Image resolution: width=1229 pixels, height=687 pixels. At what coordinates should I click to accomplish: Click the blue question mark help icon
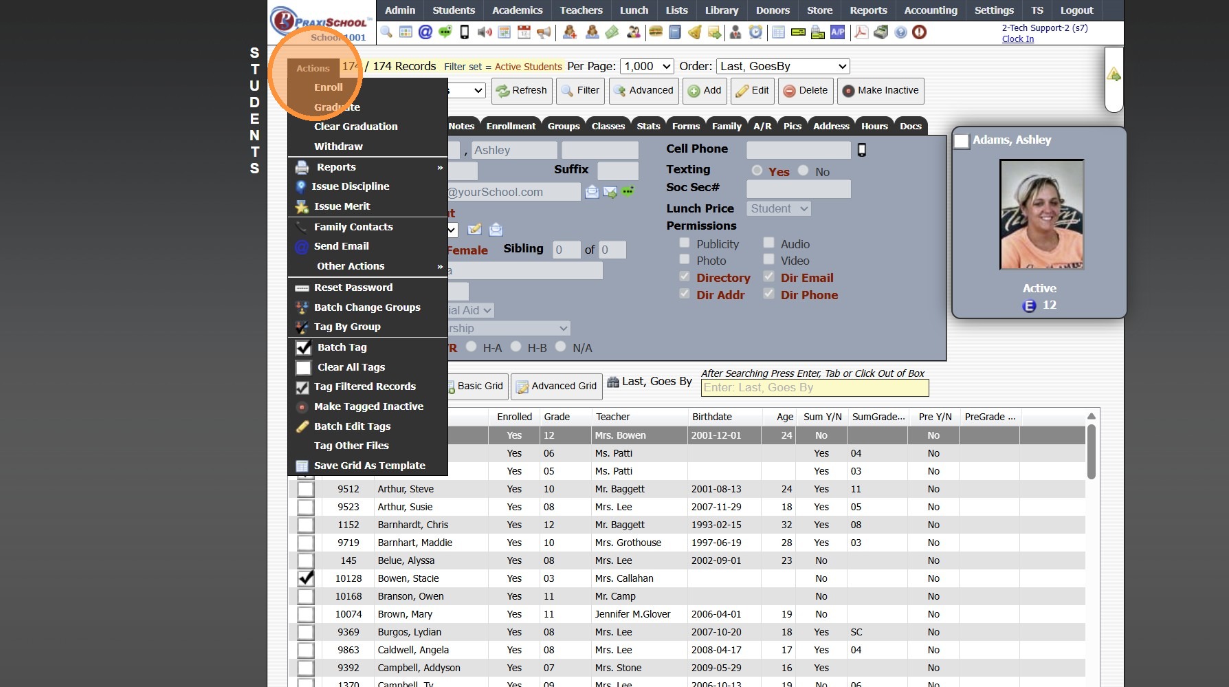[900, 32]
